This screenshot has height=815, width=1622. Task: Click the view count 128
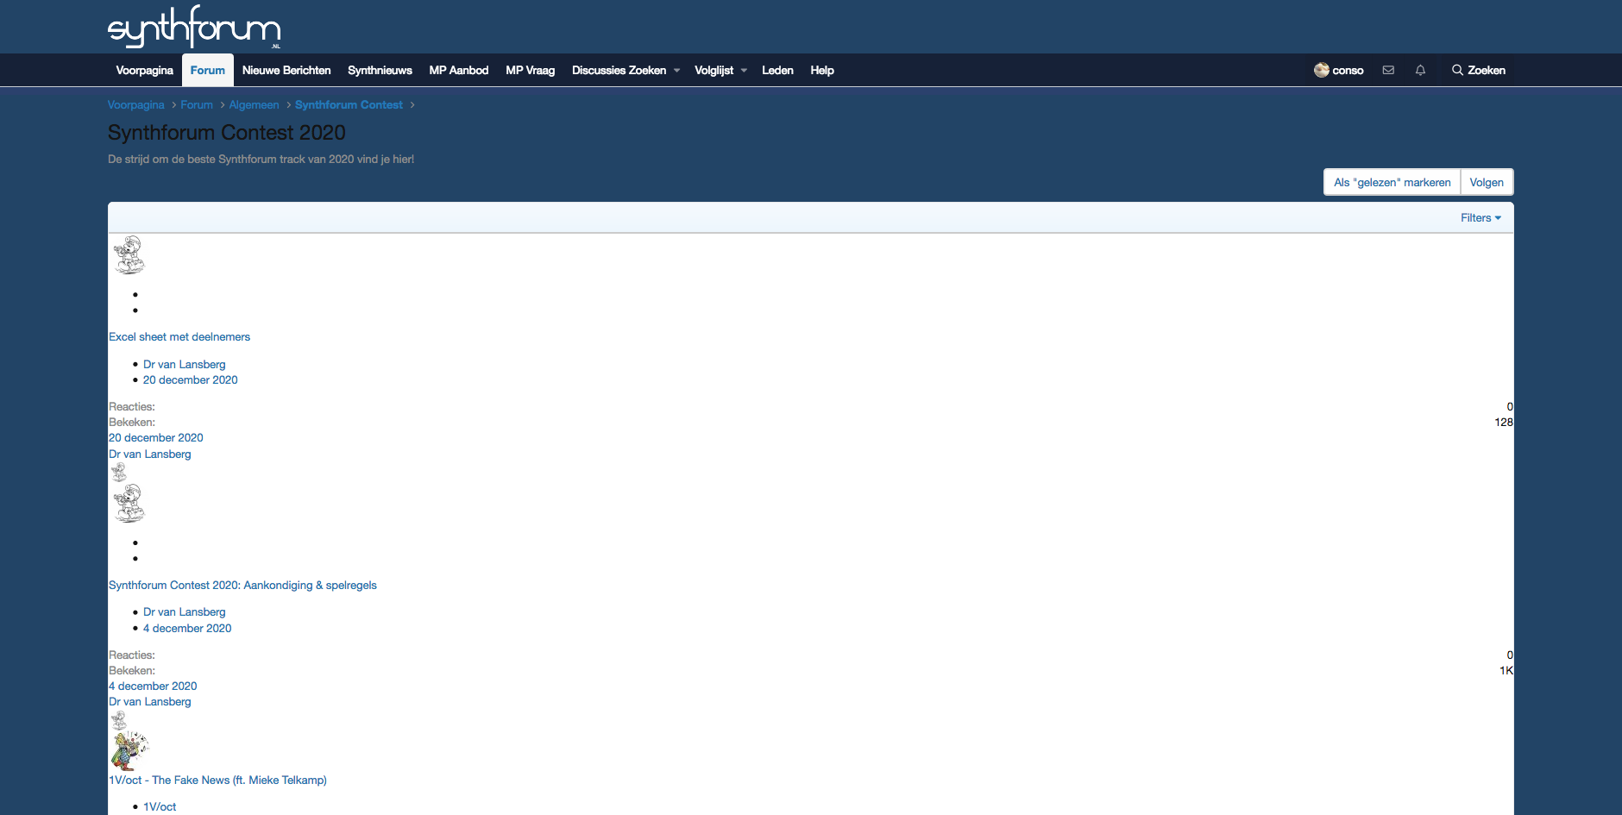(1504, 423)
